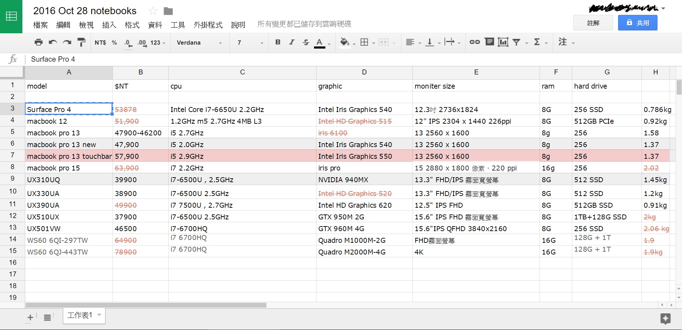This screenshot has height=330, width=682.
Task: Open the 插入 menu
Action: pos(109,25)
